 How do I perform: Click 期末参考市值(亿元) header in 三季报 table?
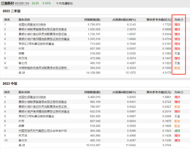pyautogui.click(x=159, y=20)
